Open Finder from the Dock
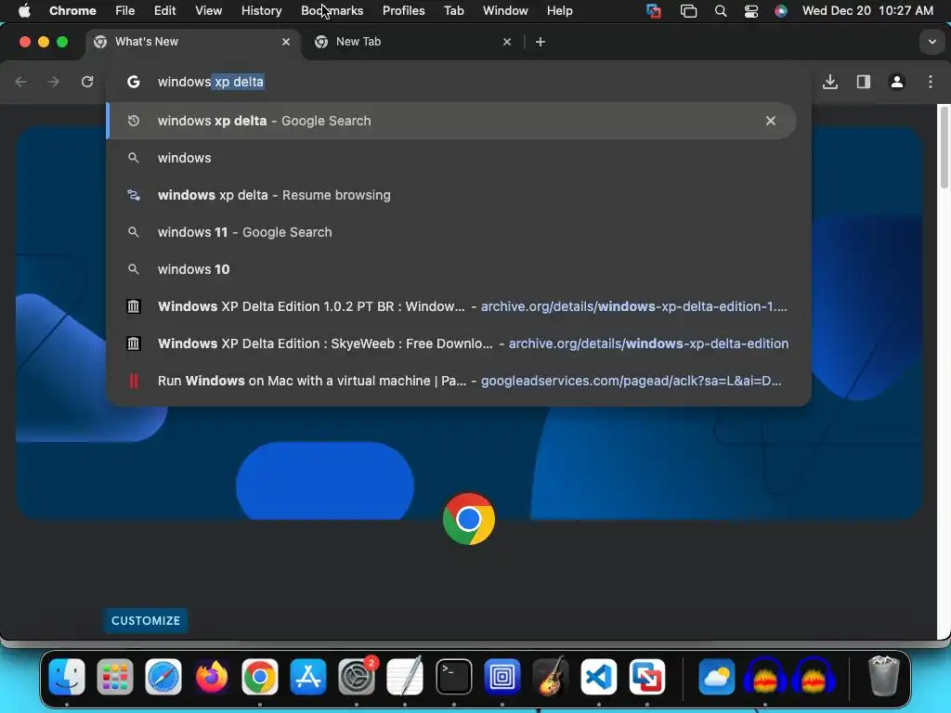Viewport: 951px width, 713px height. coord(67,677)
